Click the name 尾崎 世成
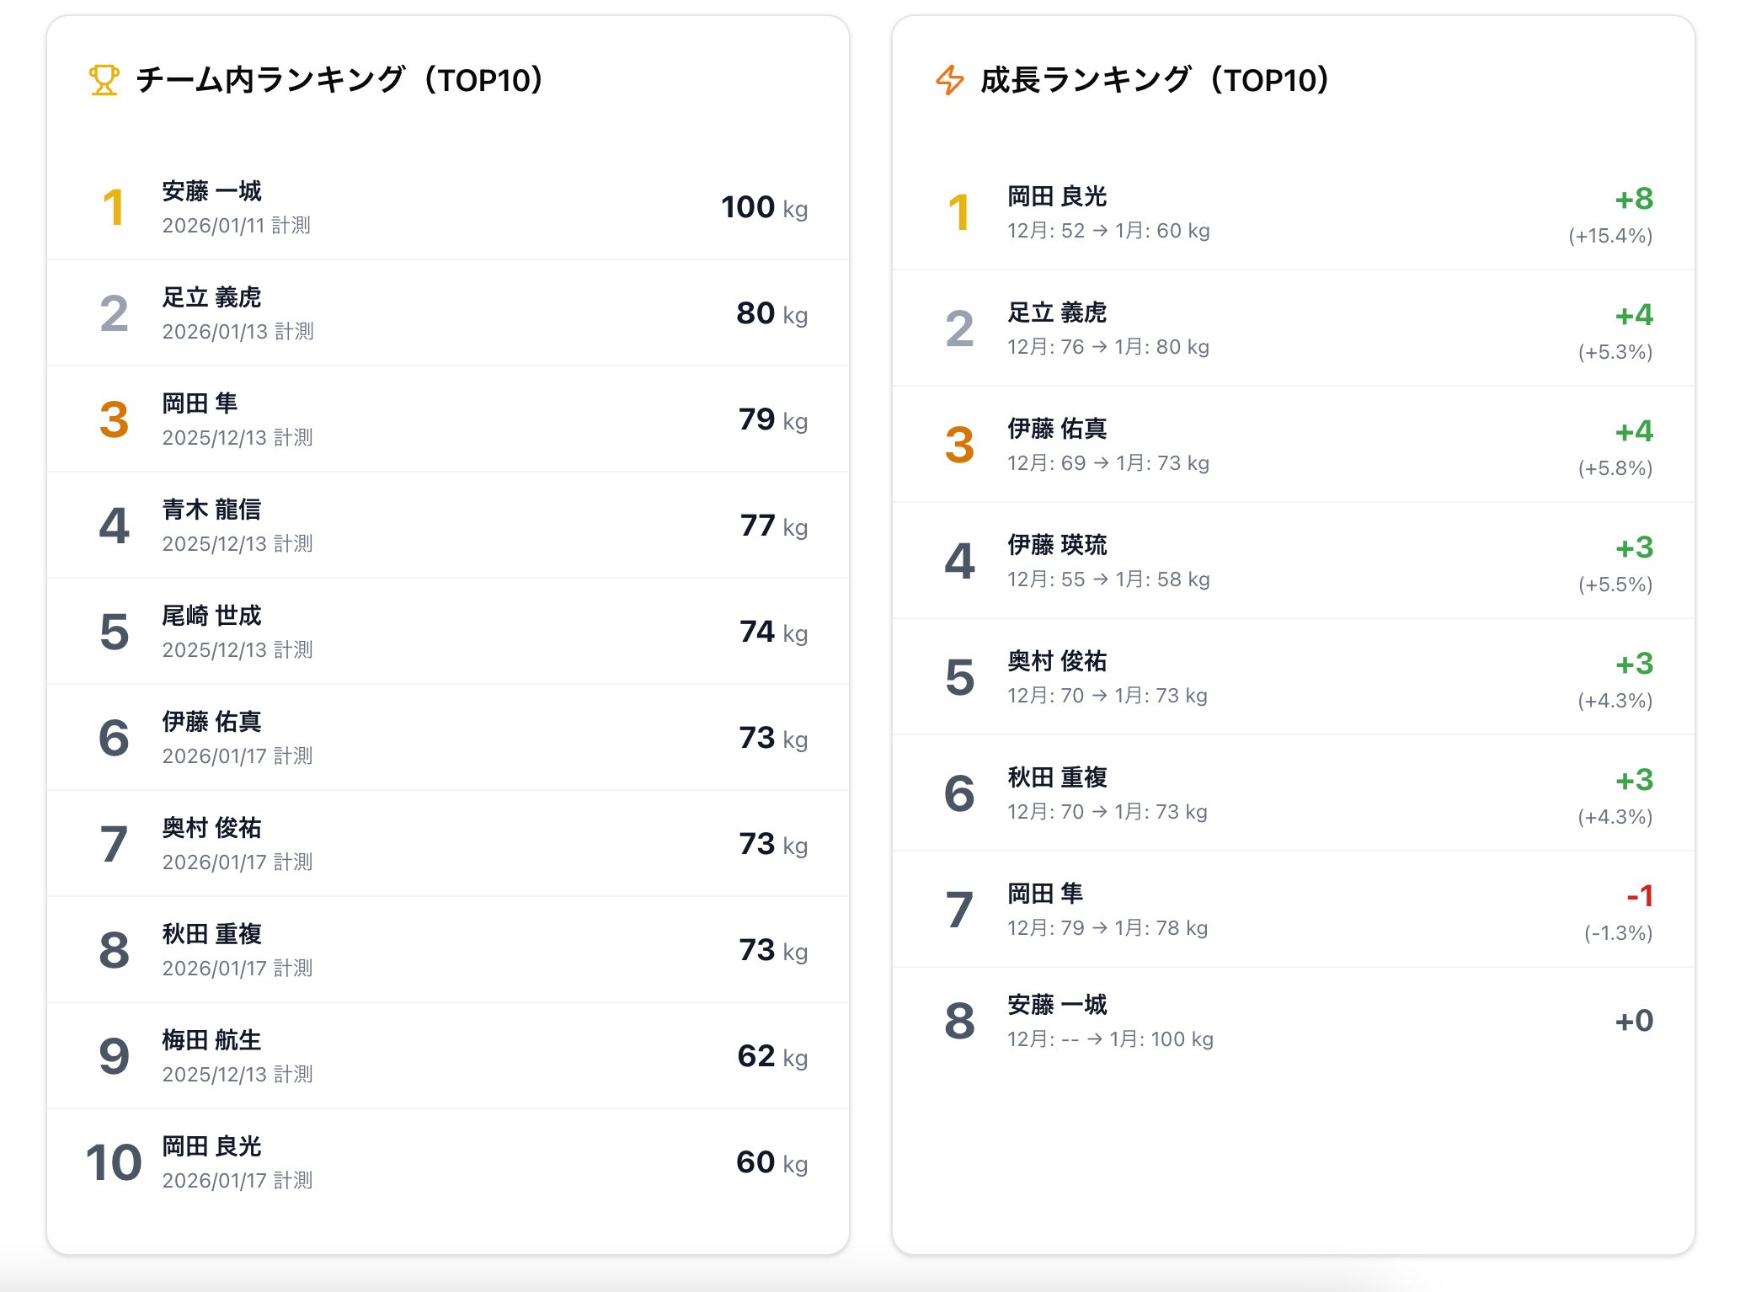This screenshot has width=1740, height=1292. 211,616
